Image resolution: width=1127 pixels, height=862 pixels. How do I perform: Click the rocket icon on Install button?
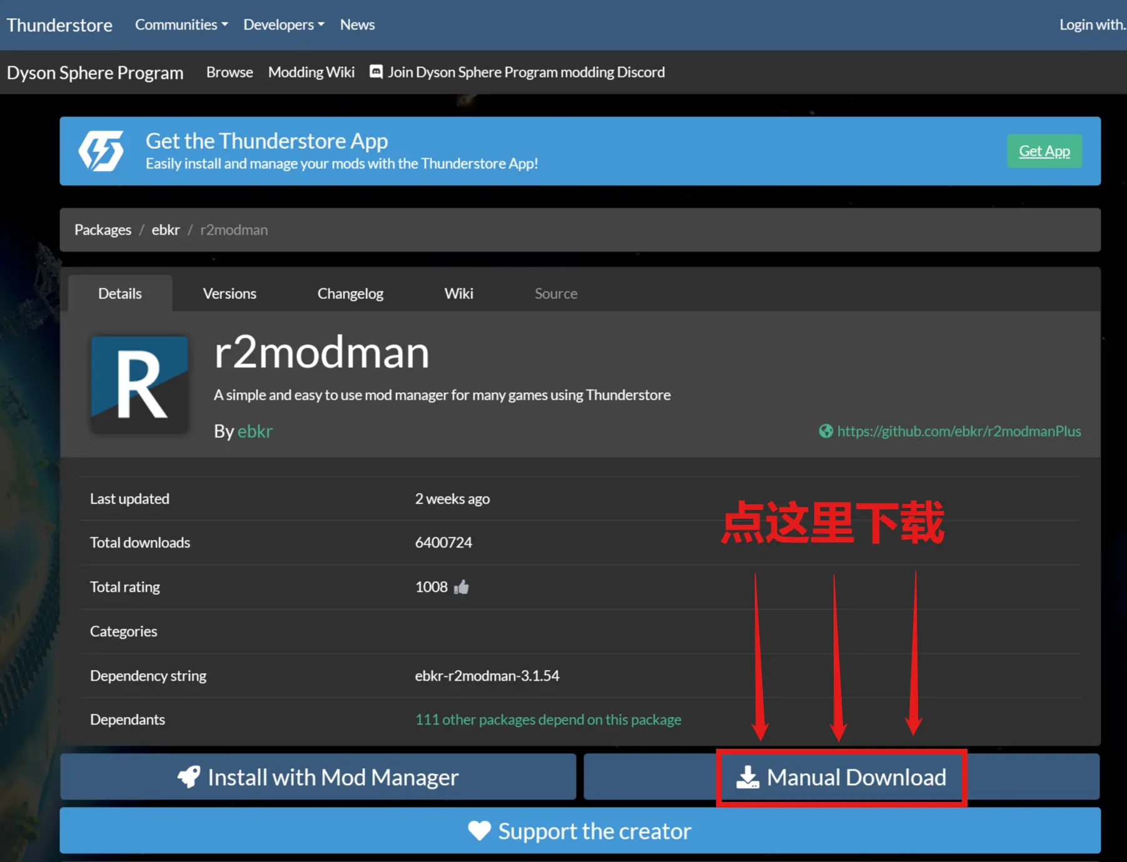189,777
